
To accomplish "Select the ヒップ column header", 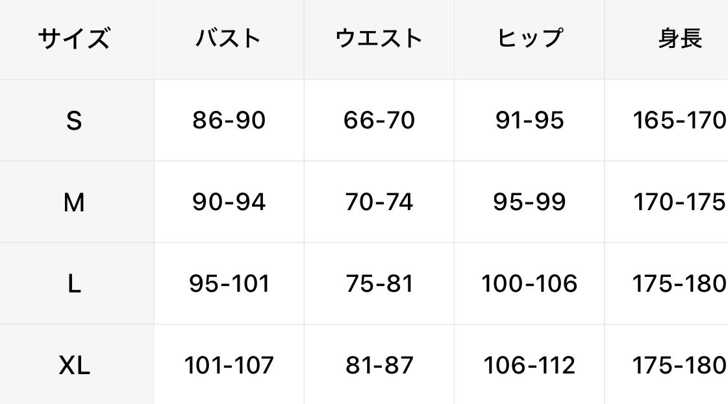I will pos(529,39).
